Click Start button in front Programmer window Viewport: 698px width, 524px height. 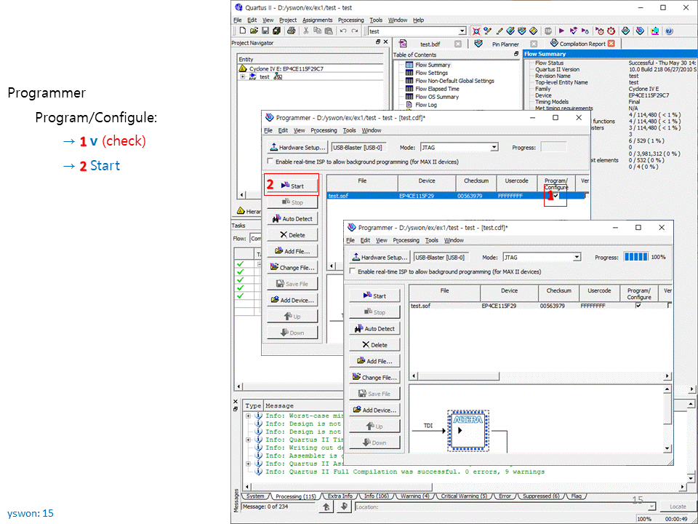click(374, 296)
